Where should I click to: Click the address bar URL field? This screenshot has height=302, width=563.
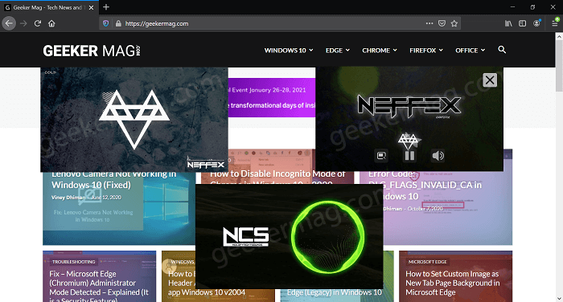[x=273, y=23]
